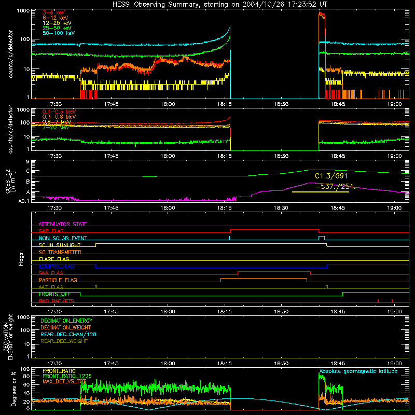Select the PARTICLE_FLAG label
415x415 pixels.
click(58, 280)
